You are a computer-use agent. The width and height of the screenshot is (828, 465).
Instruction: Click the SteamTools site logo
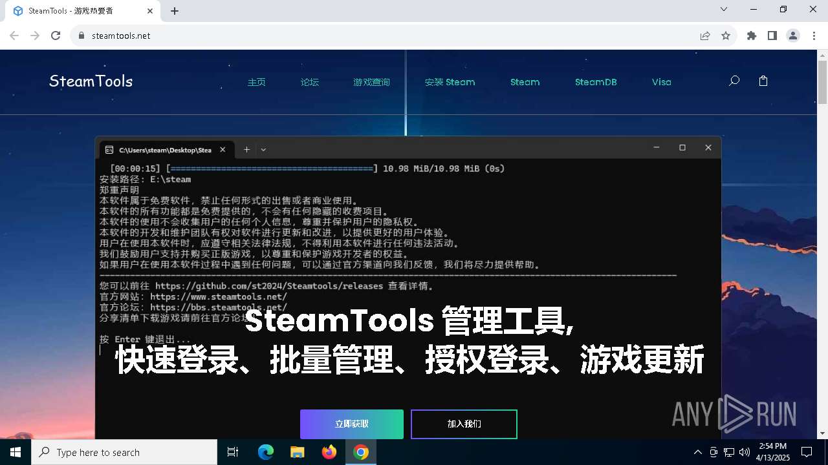point(91,81)
